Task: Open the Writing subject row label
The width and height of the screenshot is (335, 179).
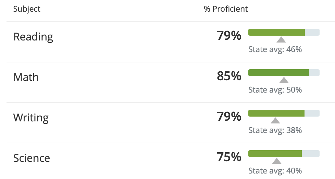Action: click(x=31, y=118)
